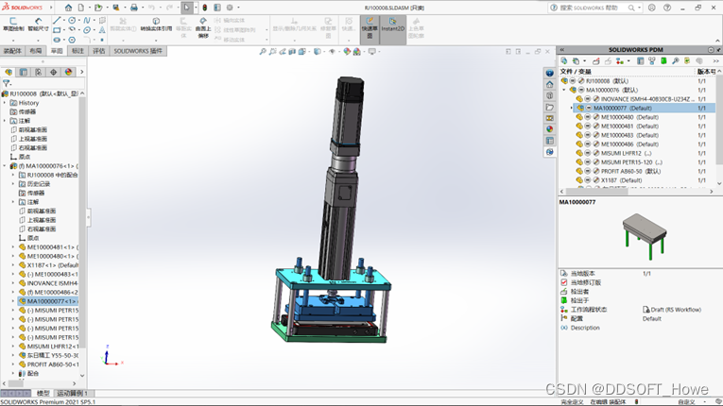Click the filter funnel icon above the feature tree
This screenshot has height=406, width=723.
coord(7,83)
